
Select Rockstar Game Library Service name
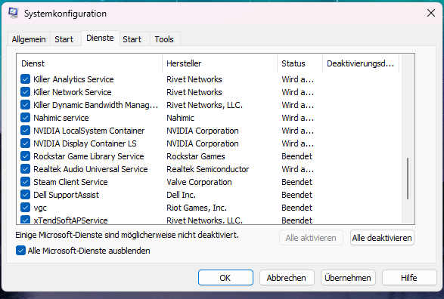coord(88,156)
